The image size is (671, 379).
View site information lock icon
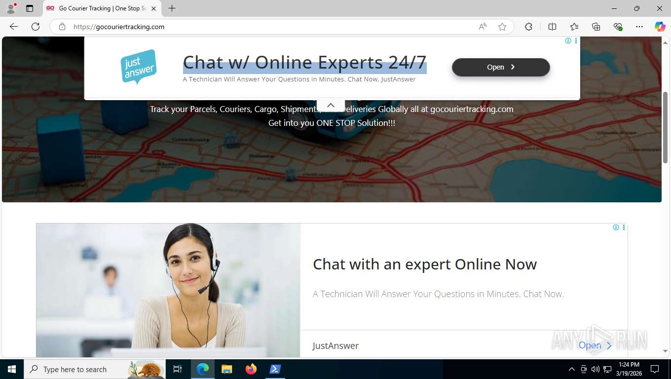pyautogui.click(x=62, y=27)
